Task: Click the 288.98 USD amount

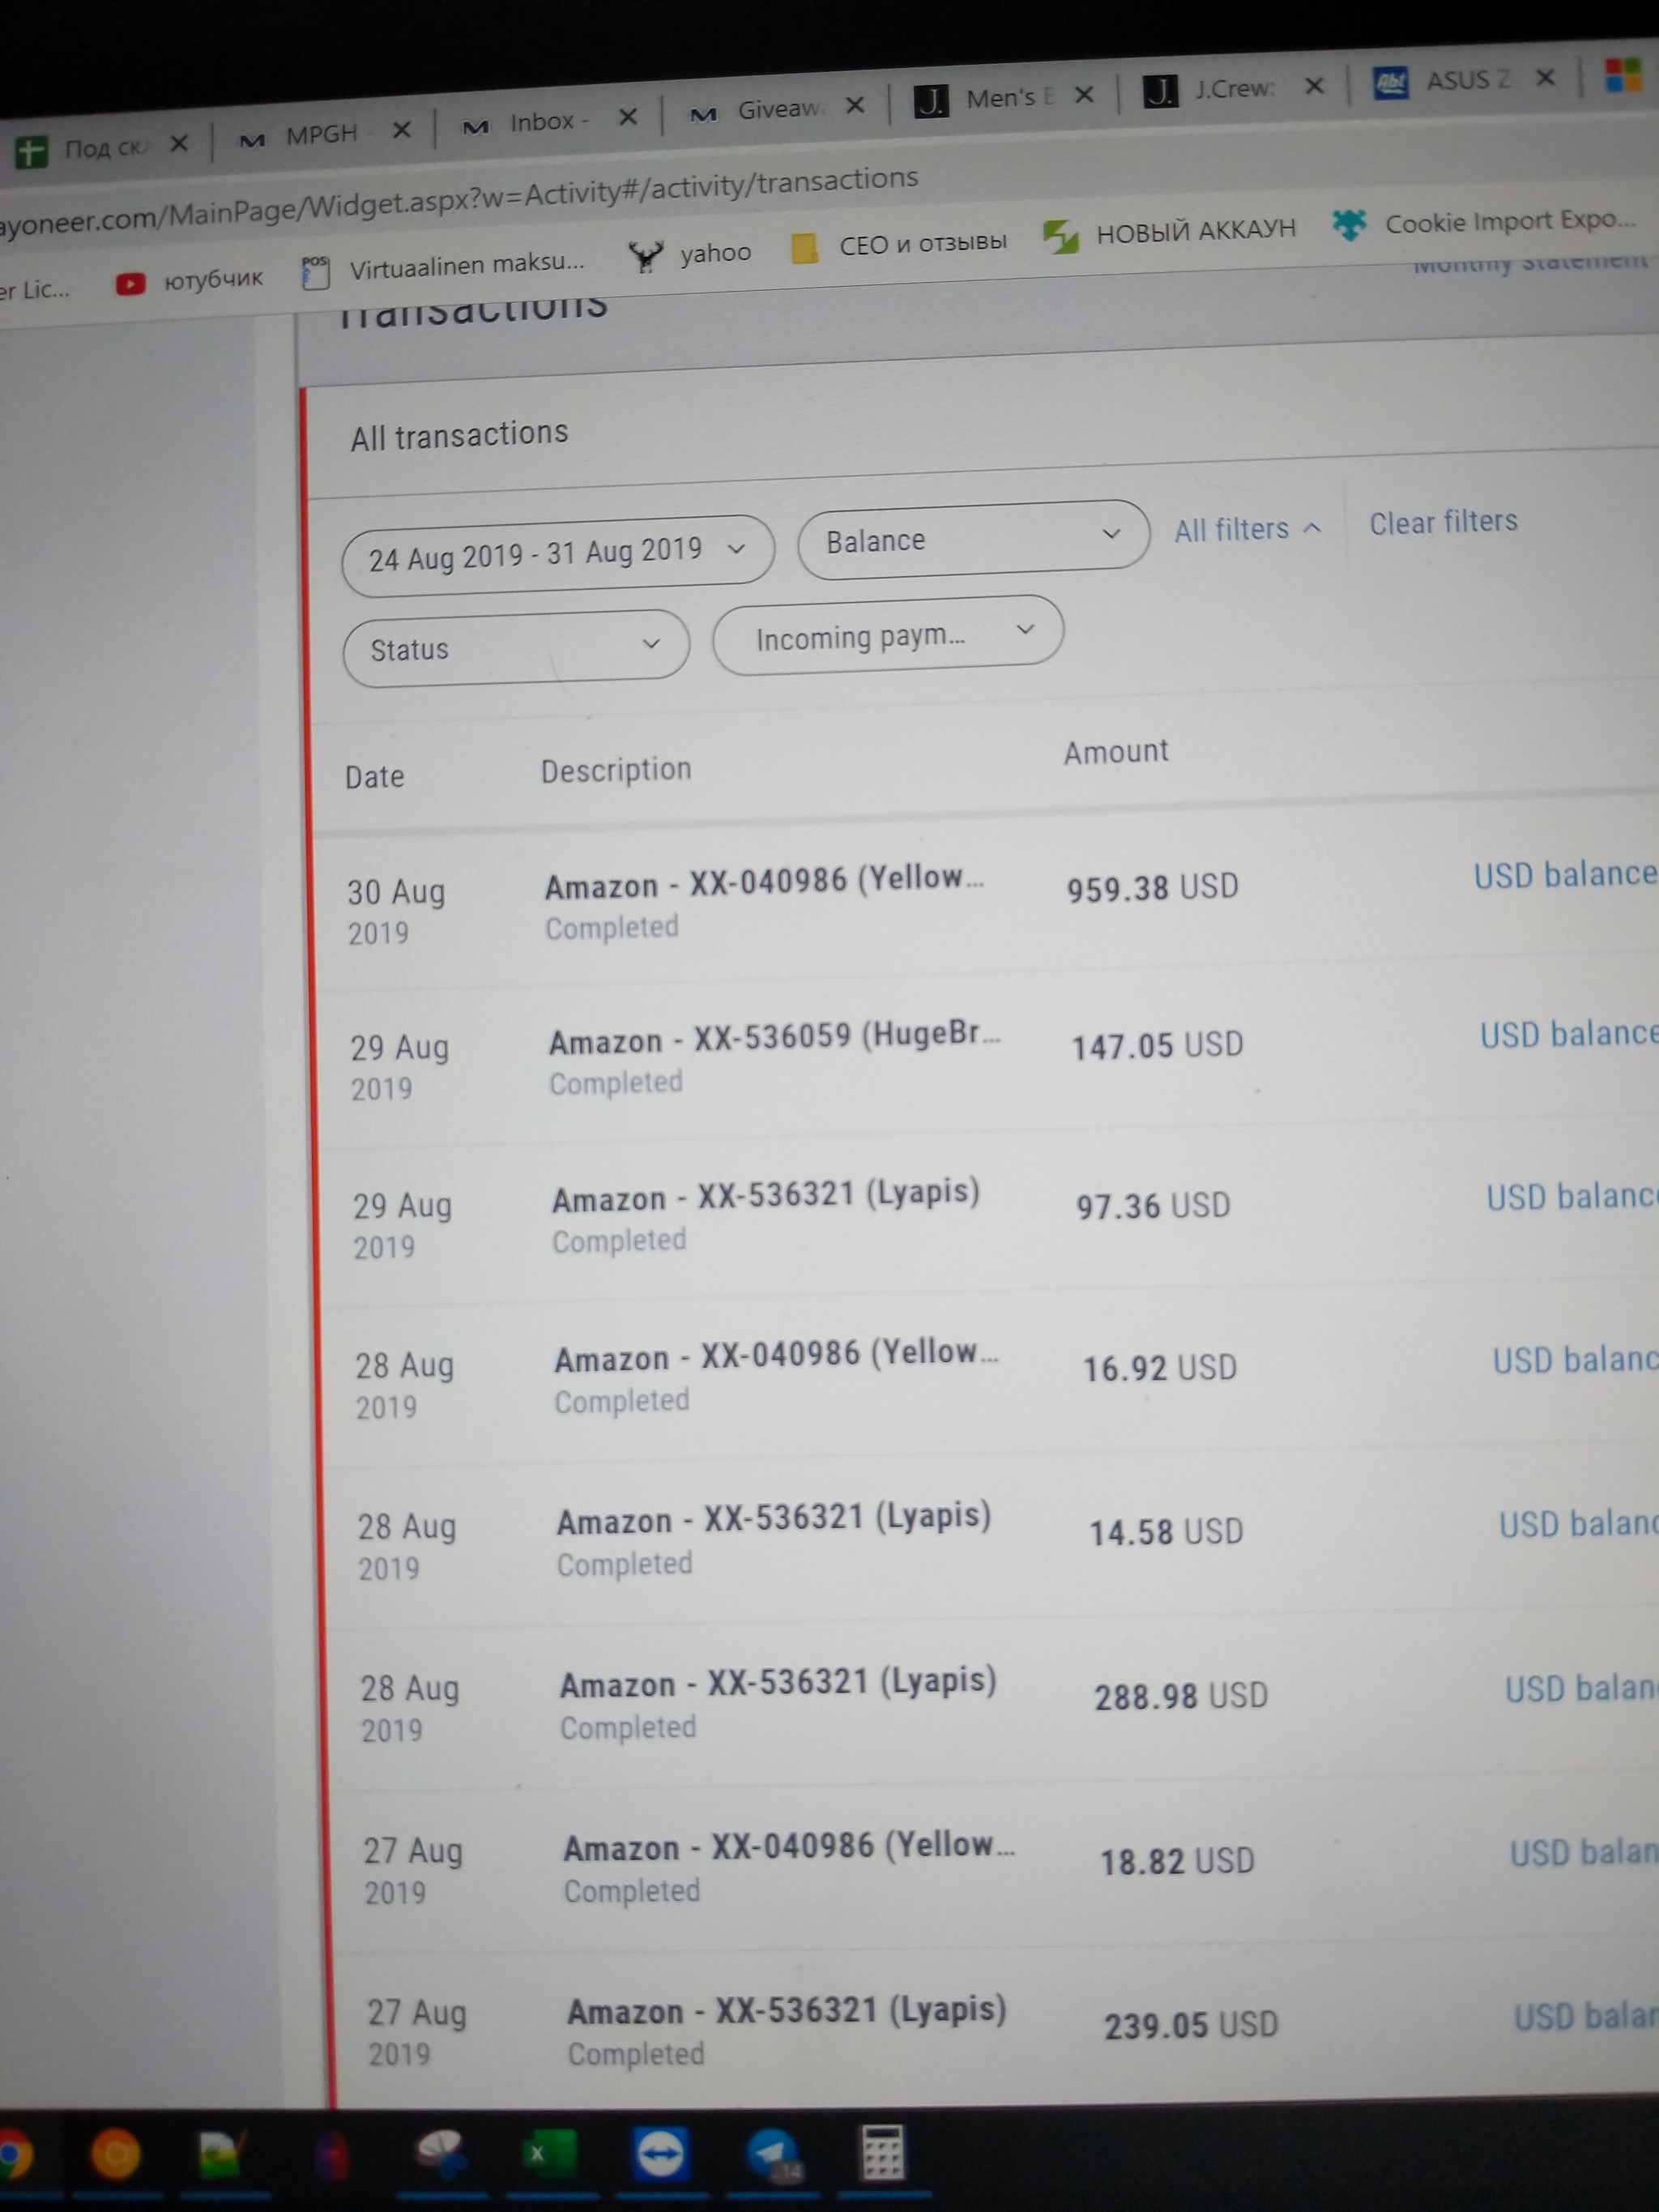Action: pyautogui.click(x=1181, y=1696)
